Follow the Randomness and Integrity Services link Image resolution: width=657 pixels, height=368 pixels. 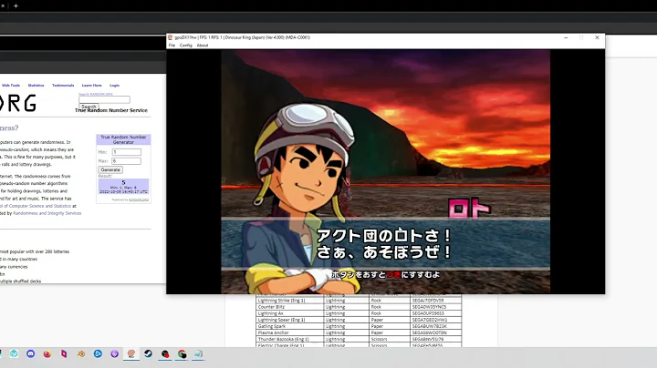click(x=47, y=213)
